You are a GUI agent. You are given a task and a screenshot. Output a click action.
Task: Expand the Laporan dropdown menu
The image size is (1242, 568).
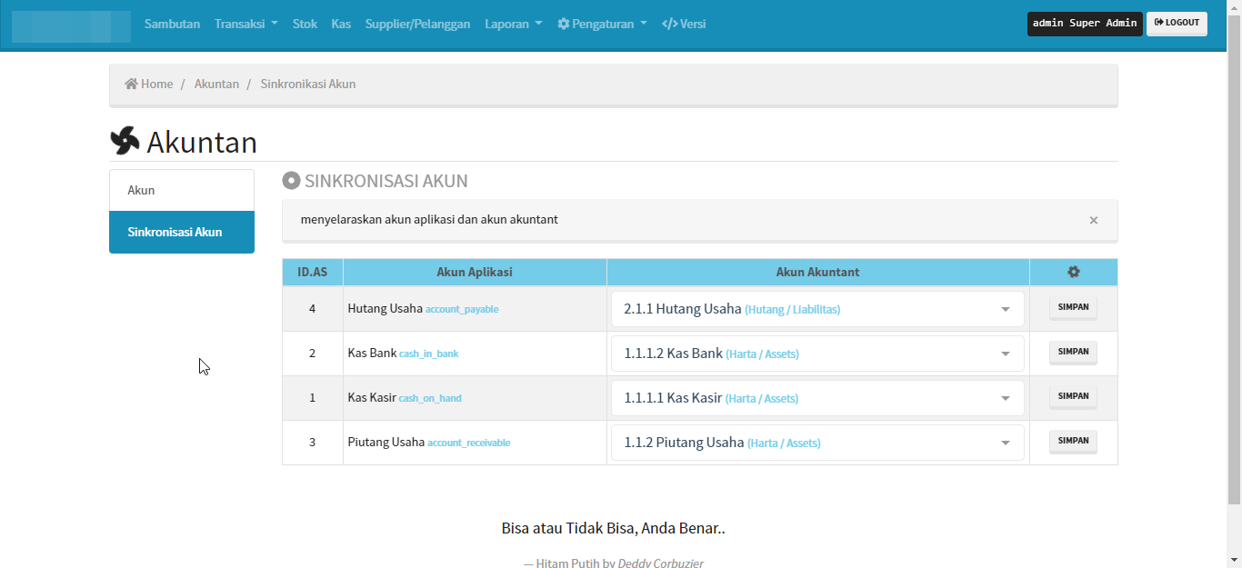tap(513, 24)
